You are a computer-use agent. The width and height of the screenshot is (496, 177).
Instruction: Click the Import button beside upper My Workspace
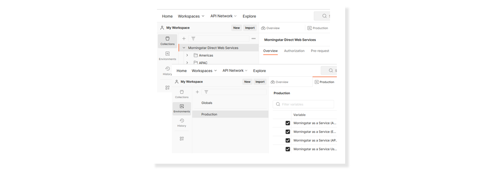(x=250, y=28)
